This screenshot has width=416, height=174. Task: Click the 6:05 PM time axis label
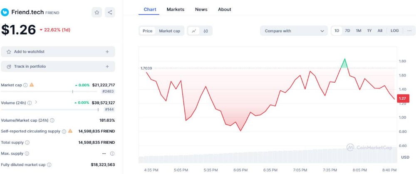pos(240,170)
